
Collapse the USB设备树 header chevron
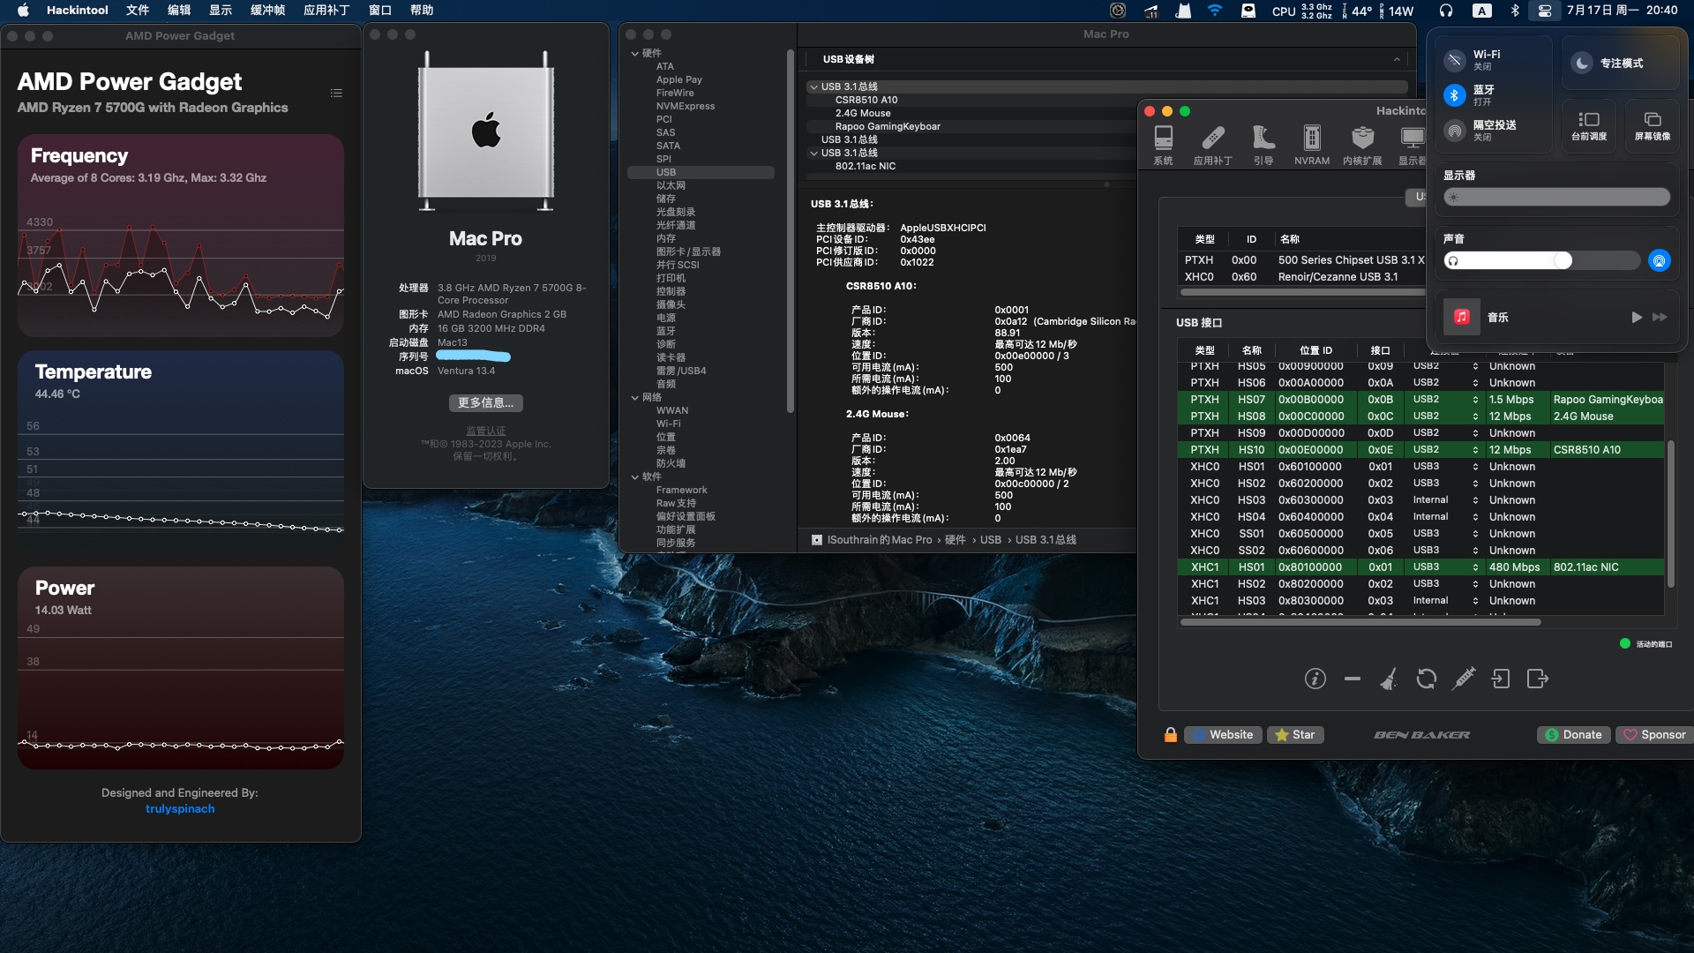pyautogui.click(x=1397, y=59)
